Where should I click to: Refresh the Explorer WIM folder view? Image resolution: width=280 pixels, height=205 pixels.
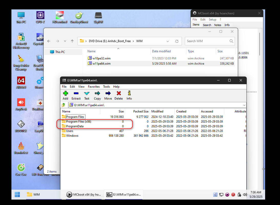tap(177, 41)
